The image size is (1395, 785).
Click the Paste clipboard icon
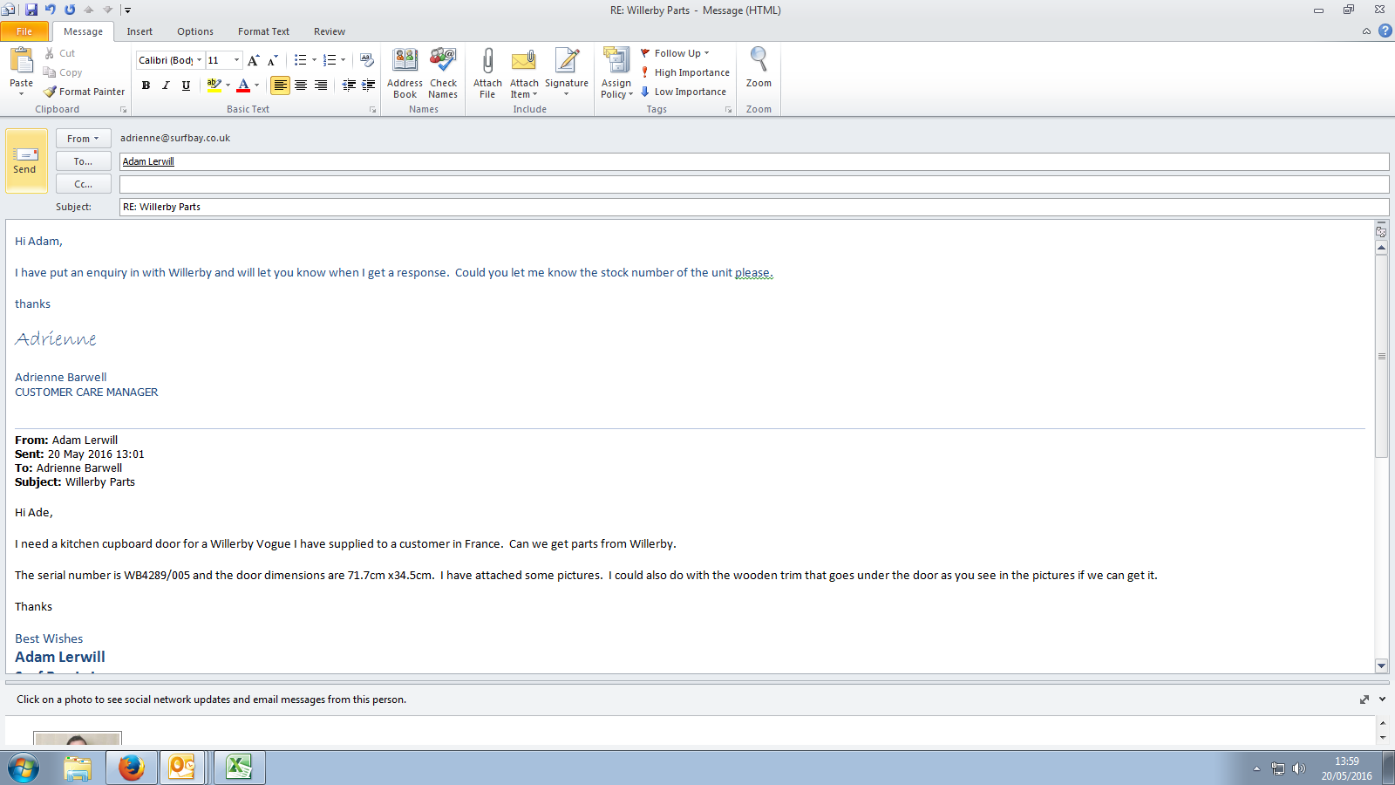(21, 61)
